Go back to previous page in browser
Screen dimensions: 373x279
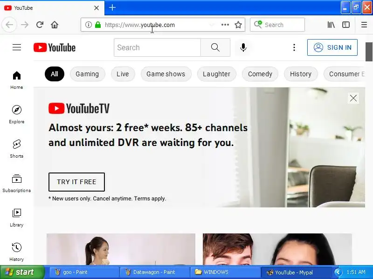9,25
